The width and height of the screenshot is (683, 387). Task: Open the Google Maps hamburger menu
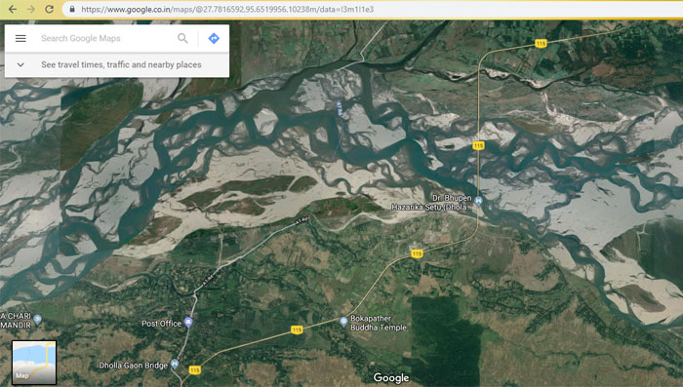(20, 38)
